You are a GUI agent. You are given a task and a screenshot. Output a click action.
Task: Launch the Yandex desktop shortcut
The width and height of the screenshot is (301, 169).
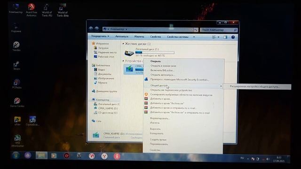16,46
